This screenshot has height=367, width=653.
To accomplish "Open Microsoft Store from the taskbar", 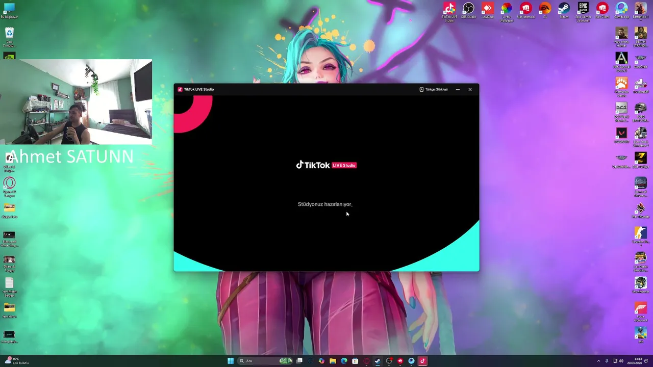I will click(355, 361).
